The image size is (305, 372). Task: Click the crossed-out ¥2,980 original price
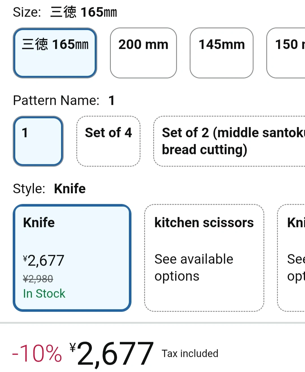point(38,279)
